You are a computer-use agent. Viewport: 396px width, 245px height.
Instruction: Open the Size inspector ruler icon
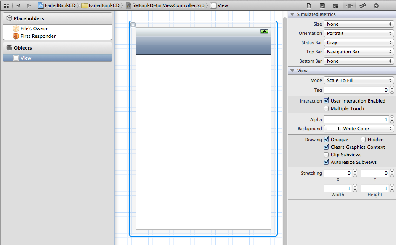pos(362,6)
